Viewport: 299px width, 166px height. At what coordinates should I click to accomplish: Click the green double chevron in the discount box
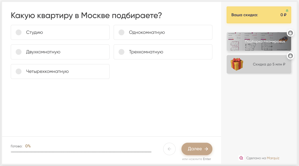[x=287, y=11]
